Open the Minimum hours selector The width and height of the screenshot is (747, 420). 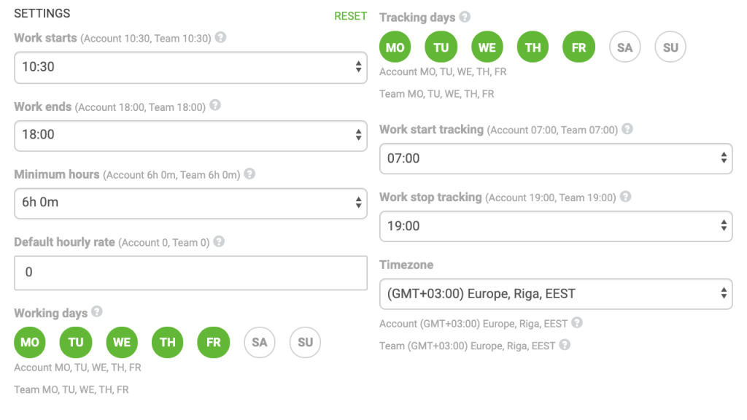[x=190, y=203]
